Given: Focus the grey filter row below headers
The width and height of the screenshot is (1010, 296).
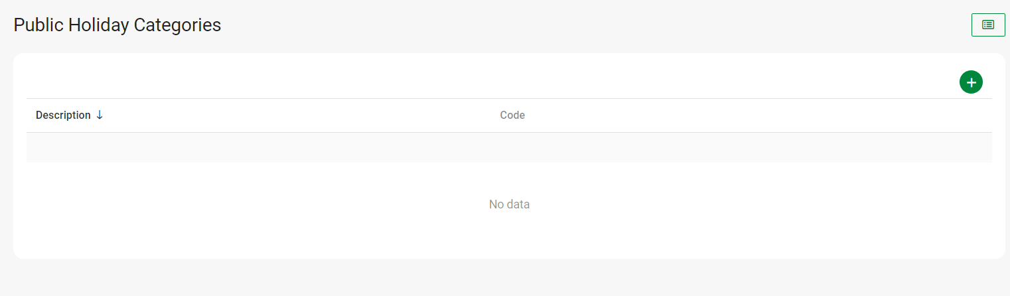Looking at the screenshot, I should pyautogui.click(x=509, y=147).
